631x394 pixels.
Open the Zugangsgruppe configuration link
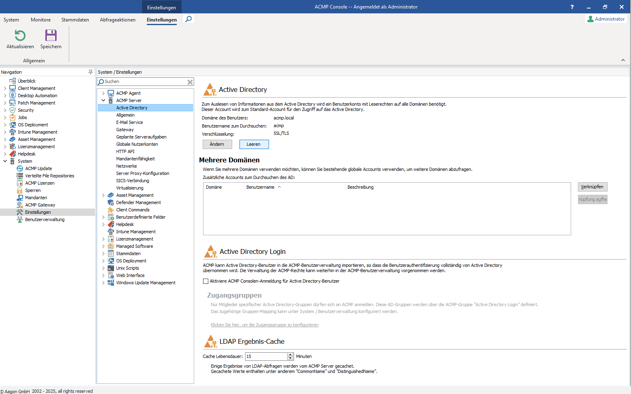(265, 324)
